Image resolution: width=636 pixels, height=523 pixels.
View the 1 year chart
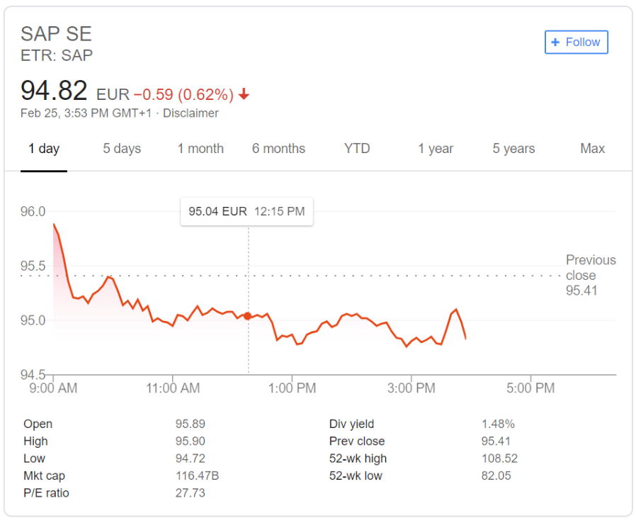tap(436, 149)
